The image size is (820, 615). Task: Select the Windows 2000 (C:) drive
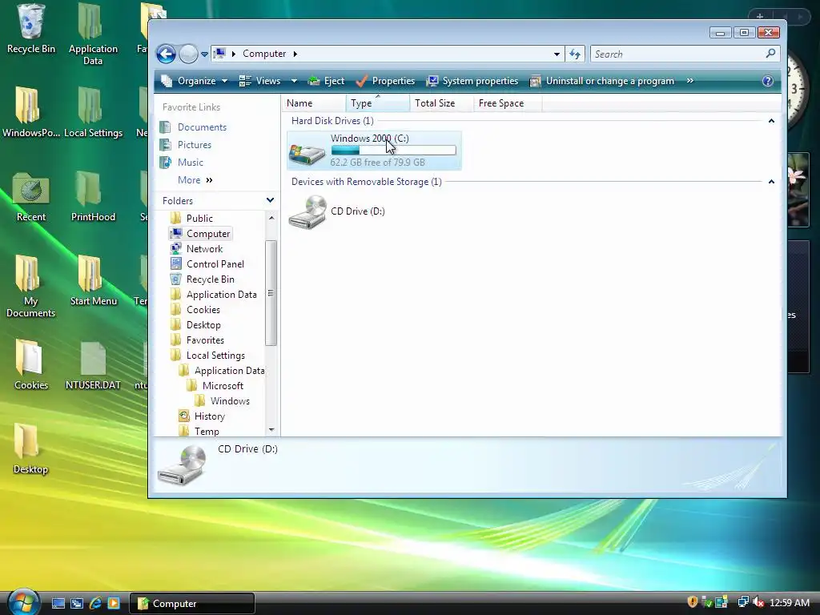(374, 151)
